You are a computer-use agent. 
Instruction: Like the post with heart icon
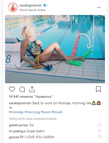click(12, 89)
